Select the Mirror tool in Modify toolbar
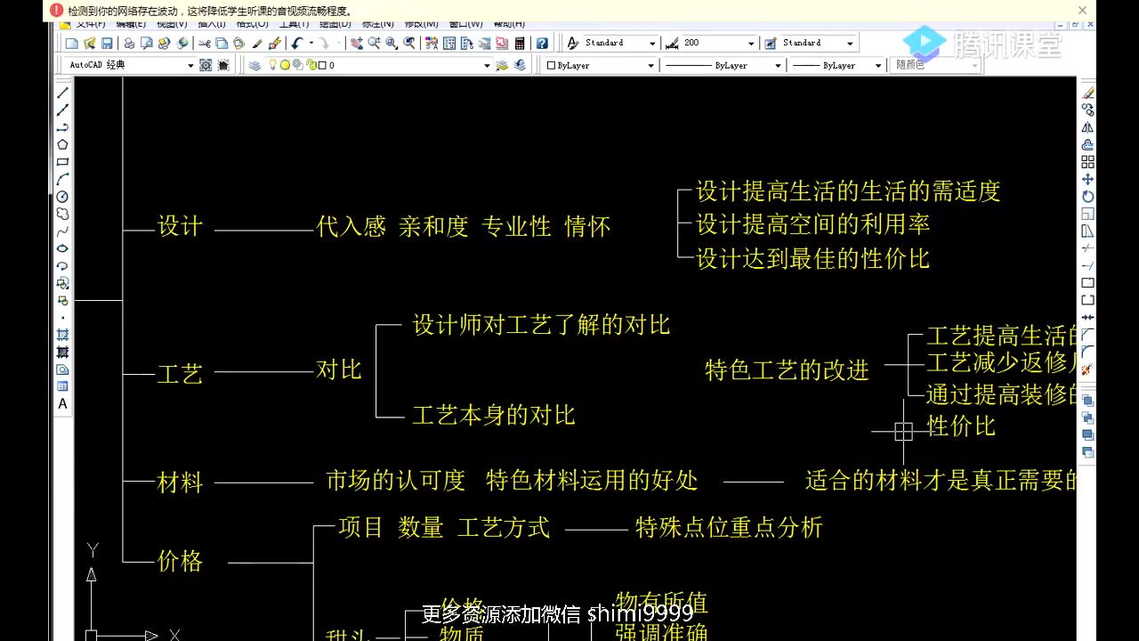Image resolution: width=1139 pixels, height=641 pixels. point(1087,127)
